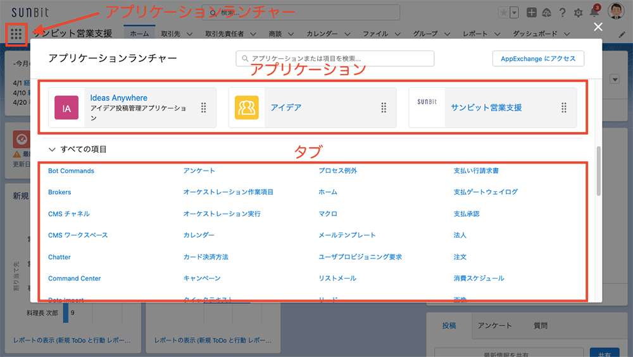Click the pencil edit navigation icon
633x357 pixels.
pyautogui.click(x=622, y=35)
